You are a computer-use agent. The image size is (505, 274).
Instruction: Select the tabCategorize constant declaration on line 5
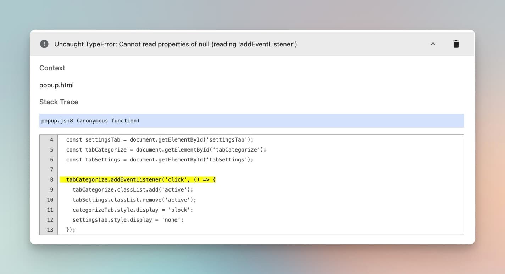click(165, 149)
